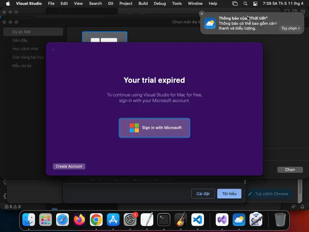The image size is (309, 232).
Task: Open Visual Studio Code dock icon
Action: point(197,220)
